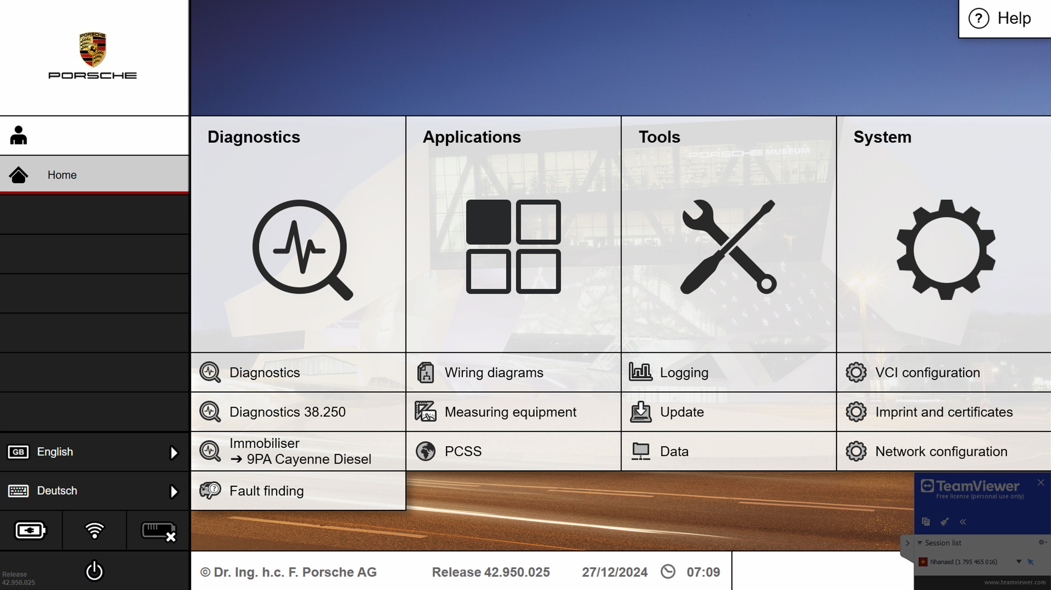Open PCSS
The width and height of the screenshot is (1051, 590).
coord(513,451)
